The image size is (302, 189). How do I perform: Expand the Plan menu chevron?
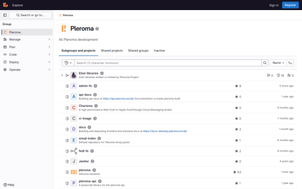[x=49, y=47]
